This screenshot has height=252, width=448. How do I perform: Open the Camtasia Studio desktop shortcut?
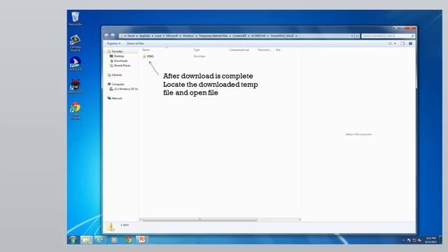click(76, 43)
